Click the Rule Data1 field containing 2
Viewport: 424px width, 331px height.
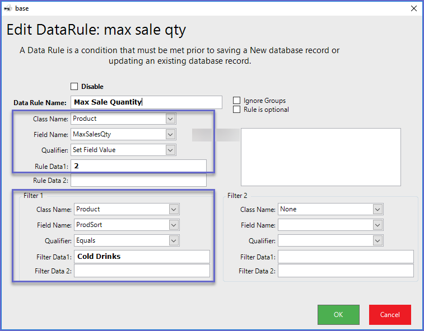pyautogui.click(x=138, y=166)
